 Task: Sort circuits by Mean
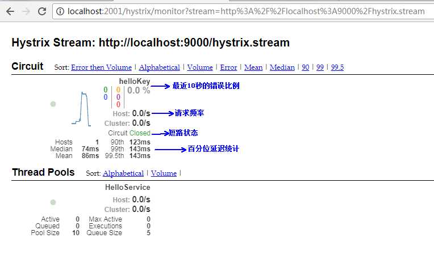(253, 67)
